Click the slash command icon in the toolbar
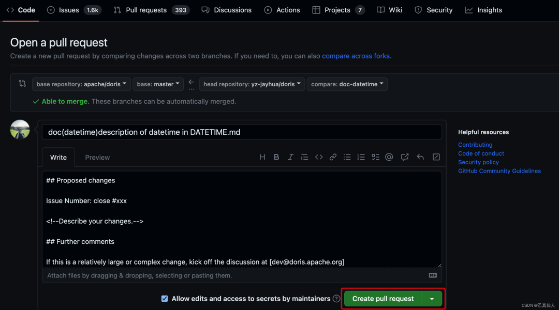The image size is (559, 310). point(436,157)
